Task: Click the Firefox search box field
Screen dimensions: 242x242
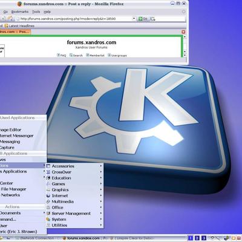Action: pyautogui.click(x=171, y=19)
